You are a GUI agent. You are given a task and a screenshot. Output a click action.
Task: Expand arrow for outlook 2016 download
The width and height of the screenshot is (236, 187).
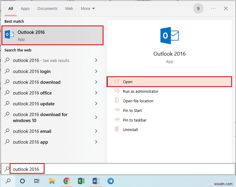pos(96,82)
